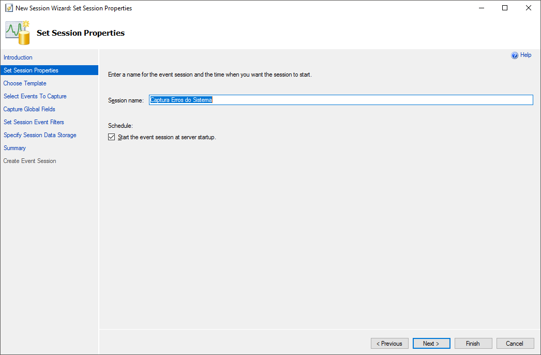This screenshot has height=355, width=541.
Task: Click the wizard icon in title bar
Action: (x=9, y=8)
